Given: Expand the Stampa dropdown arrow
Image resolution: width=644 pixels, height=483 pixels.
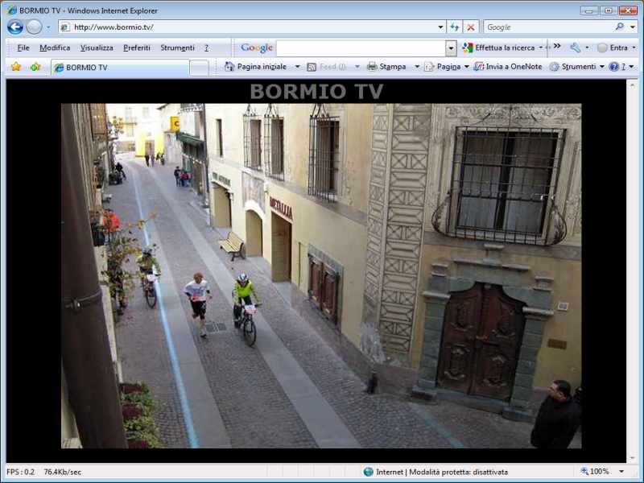Looking at the screenshot, I should [417, 67].
